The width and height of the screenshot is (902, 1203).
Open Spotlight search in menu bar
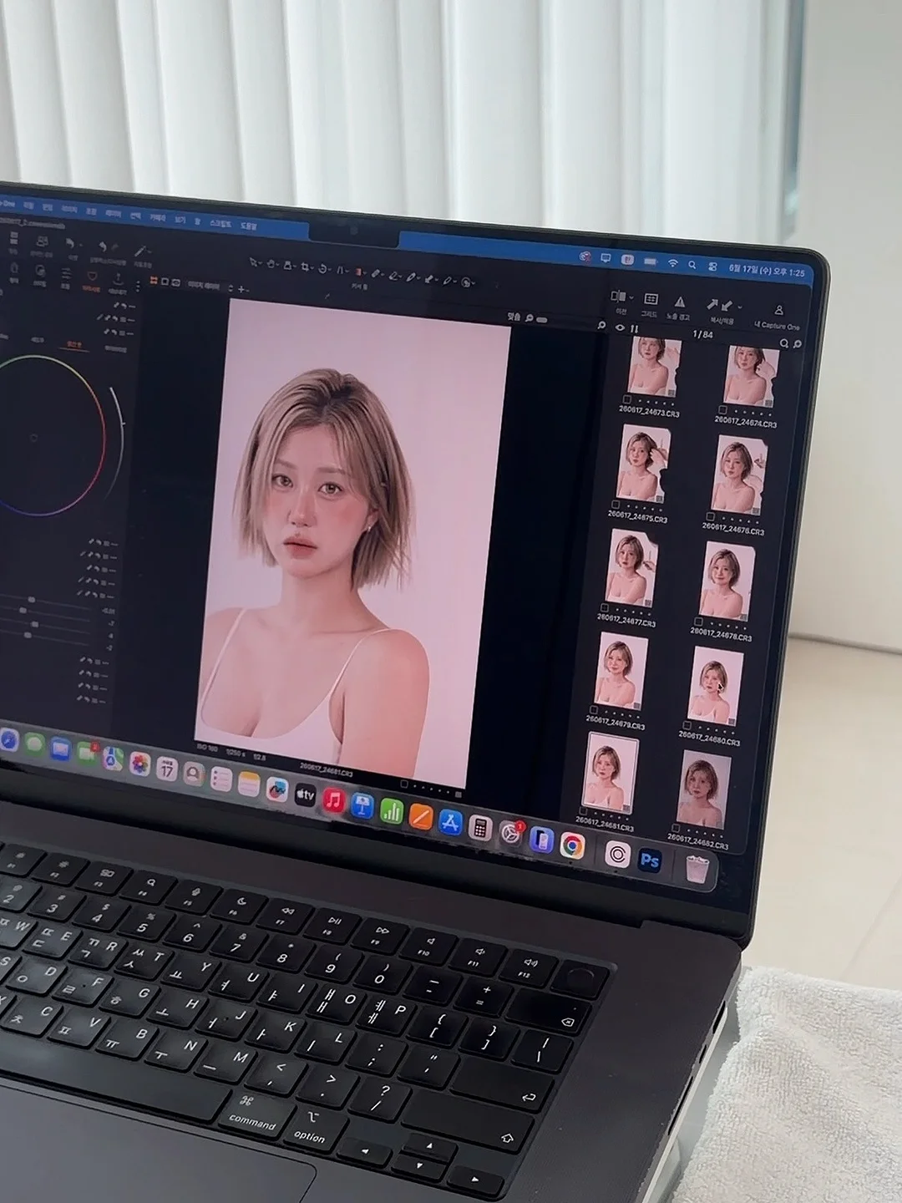pyautogui.click(x=692, y=265)
